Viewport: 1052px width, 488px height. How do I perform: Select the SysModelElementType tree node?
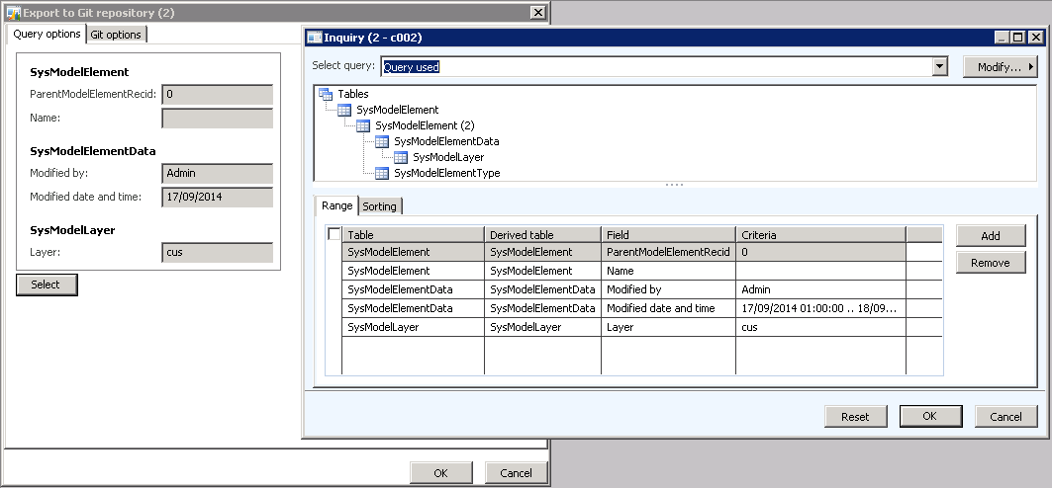446,173
